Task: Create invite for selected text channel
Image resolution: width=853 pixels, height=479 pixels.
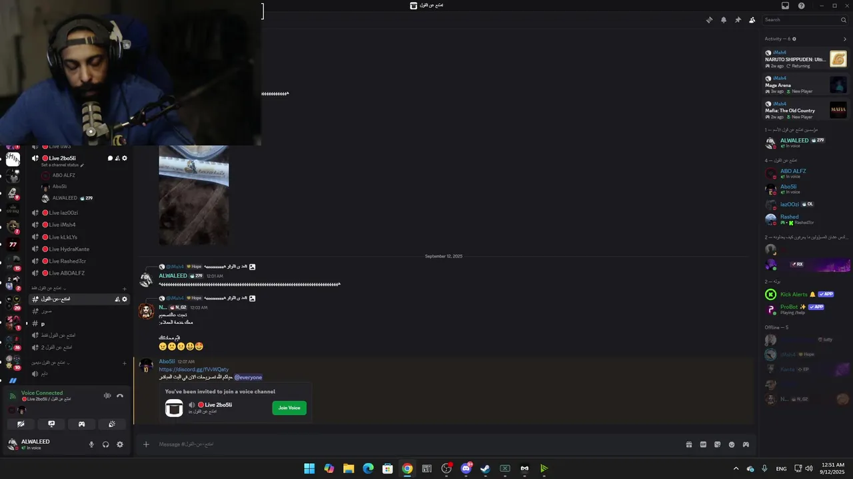Action: [x=117, y=299]
